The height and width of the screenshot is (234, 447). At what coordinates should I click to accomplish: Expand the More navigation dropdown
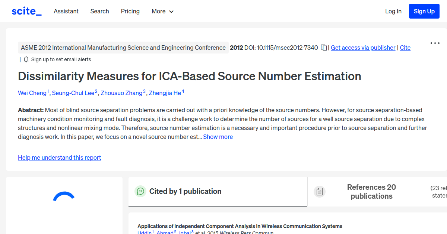(x=163, y=12)
